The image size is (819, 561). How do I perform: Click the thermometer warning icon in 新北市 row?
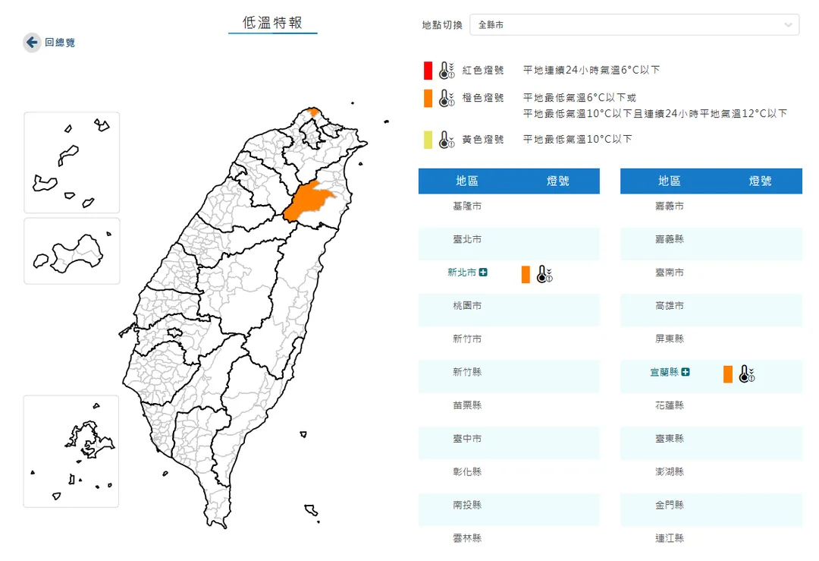coord(544,274)
